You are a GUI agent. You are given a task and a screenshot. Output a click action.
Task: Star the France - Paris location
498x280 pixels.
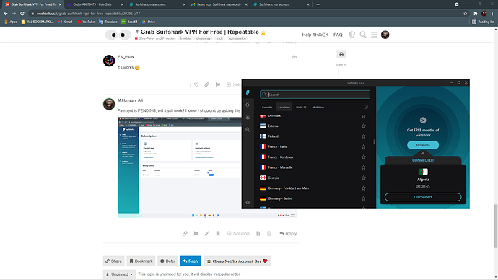[x=364, y=146]
